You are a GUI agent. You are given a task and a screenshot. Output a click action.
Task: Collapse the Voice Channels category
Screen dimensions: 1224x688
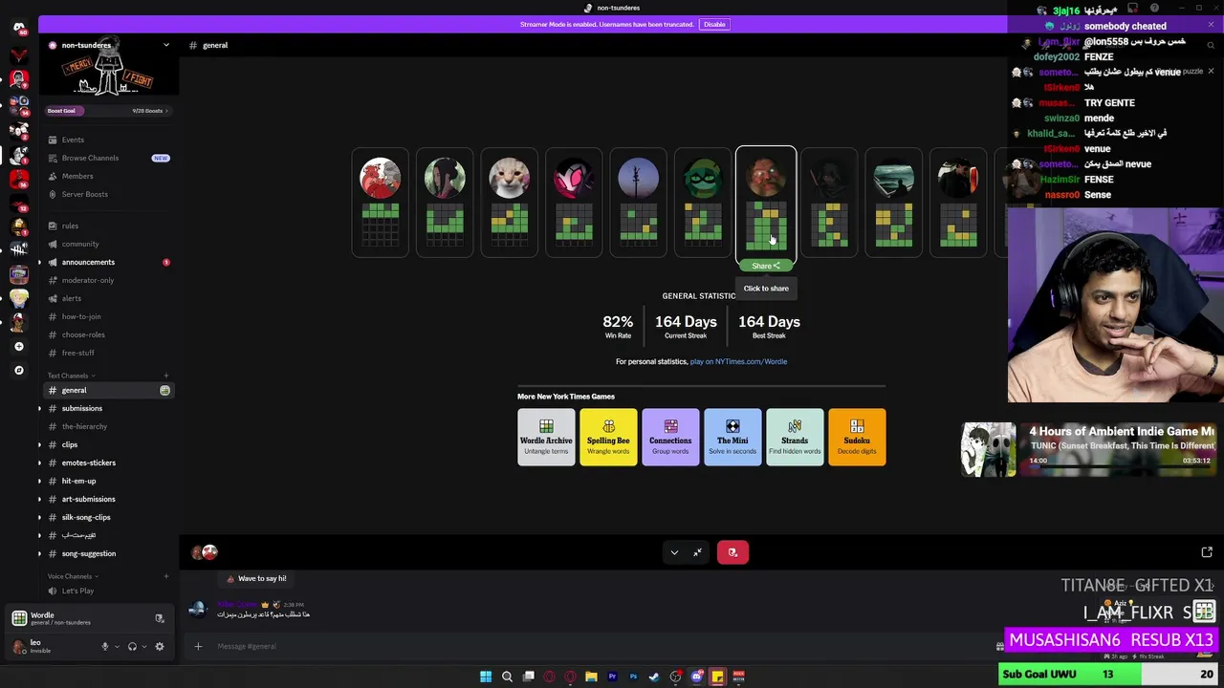(74, 576)
